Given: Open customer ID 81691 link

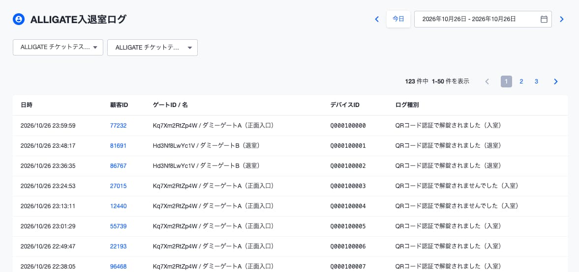Looking at the screenshot, I should click(x=118, y=146).
